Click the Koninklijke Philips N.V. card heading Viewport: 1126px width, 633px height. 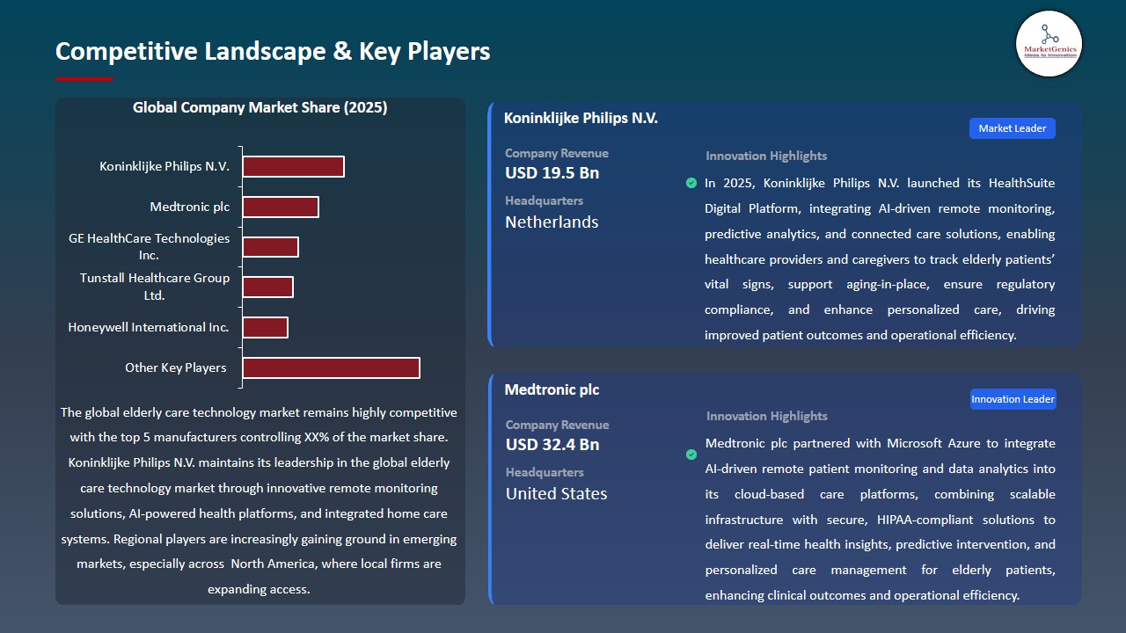pos(580,117)
